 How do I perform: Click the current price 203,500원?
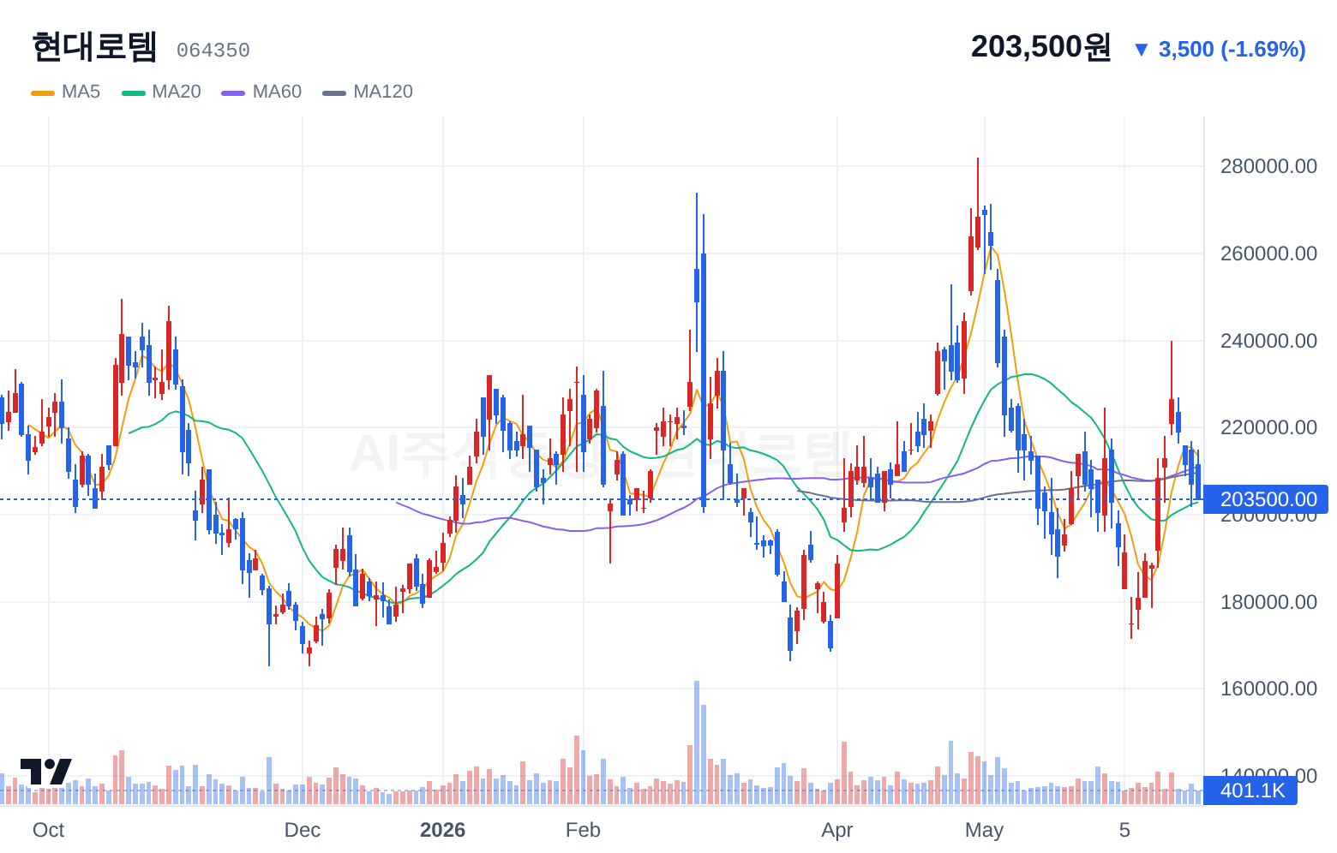1040,47
